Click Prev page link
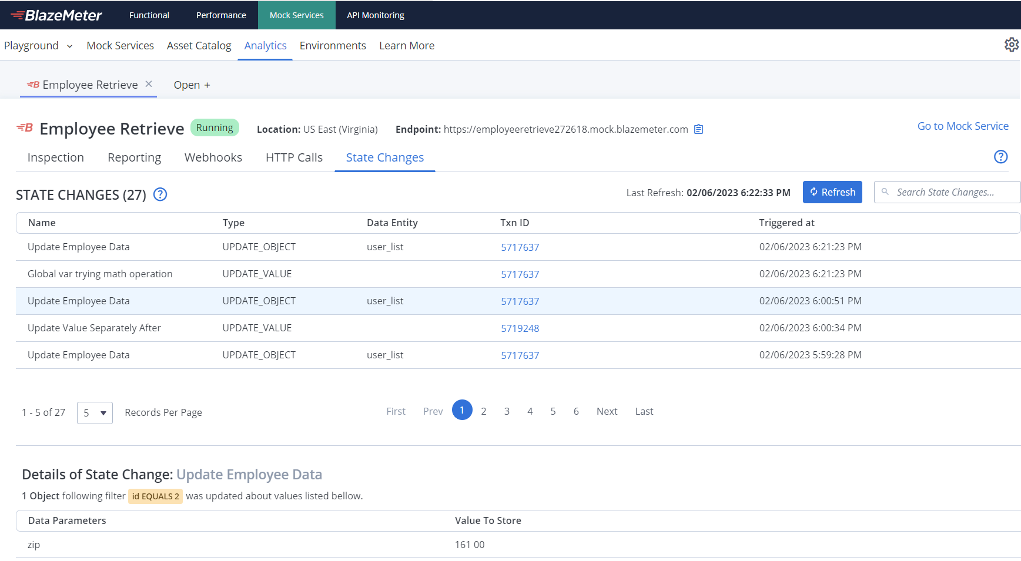 [x=433, y=412]
